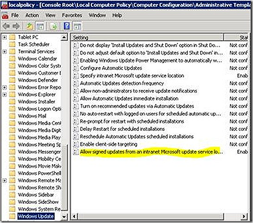
Task: Click the settings list horizontal scrollbar thumb
Action: [150, 216]
